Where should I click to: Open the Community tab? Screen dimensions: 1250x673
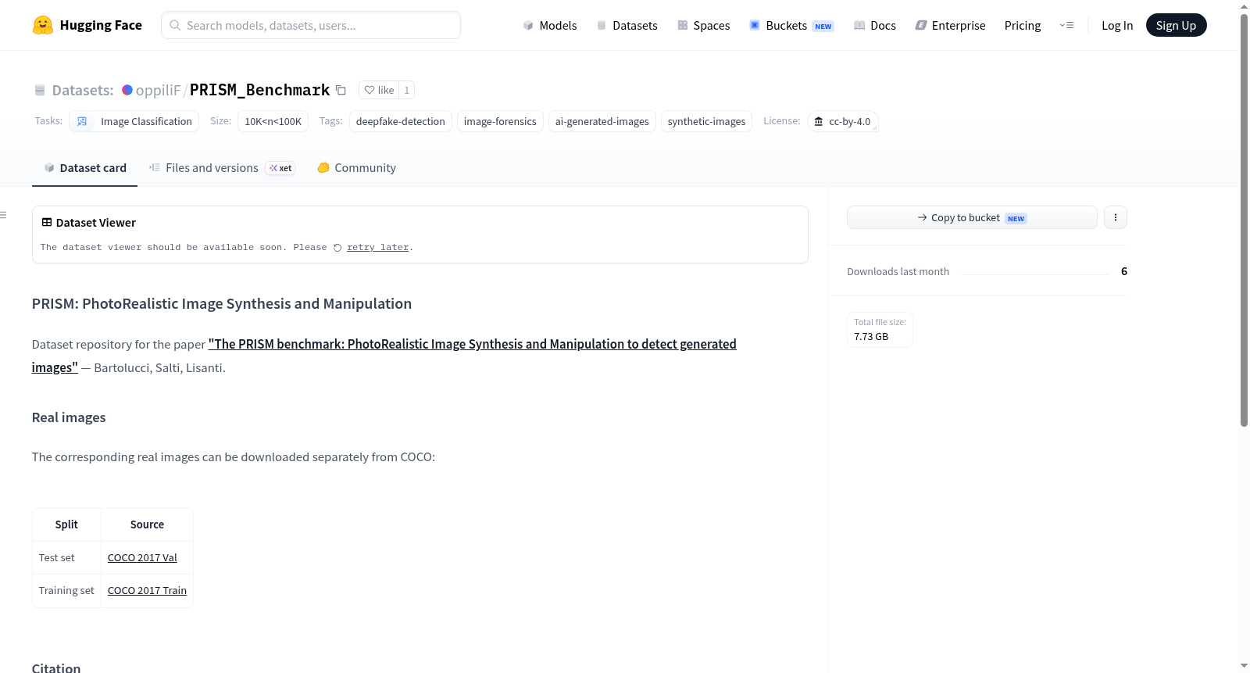(x=356, y=168)
